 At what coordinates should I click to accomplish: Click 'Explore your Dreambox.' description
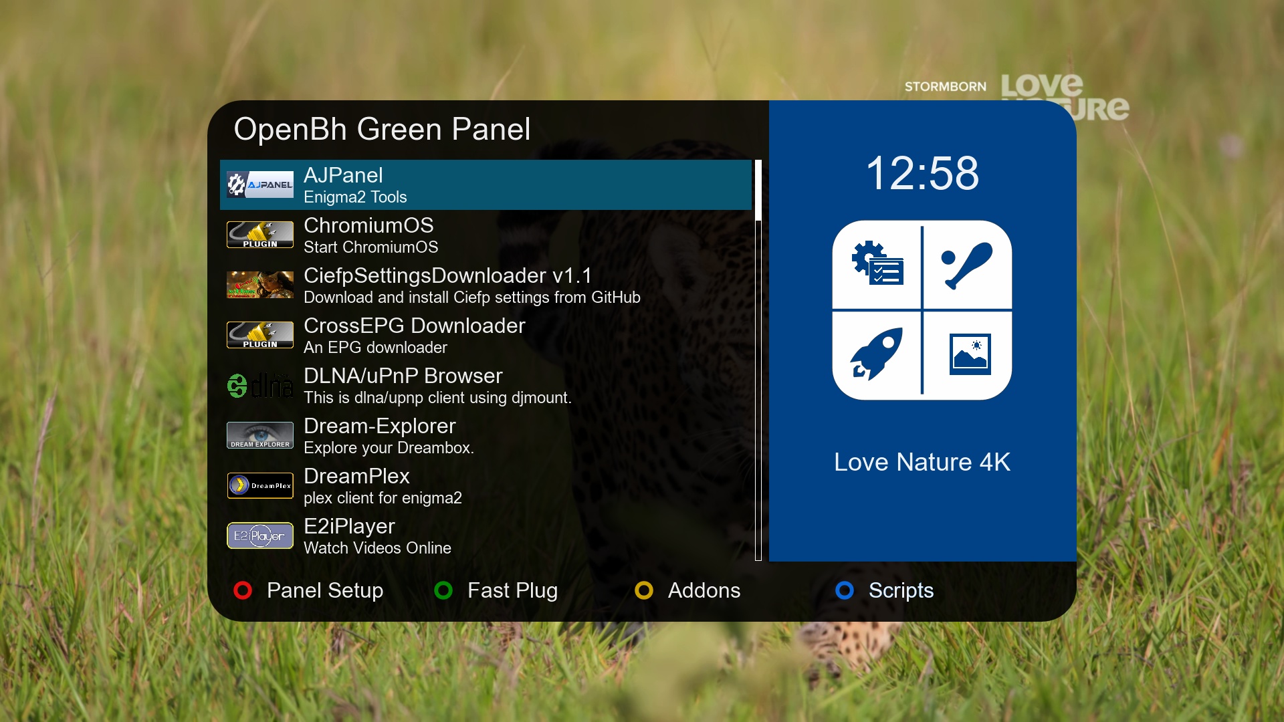point(389,448)
